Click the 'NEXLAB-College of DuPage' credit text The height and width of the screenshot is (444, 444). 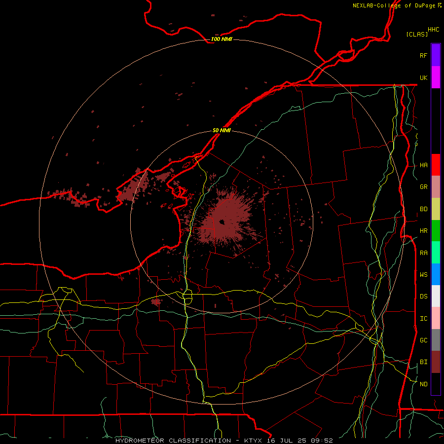click(x=394, y=5)
